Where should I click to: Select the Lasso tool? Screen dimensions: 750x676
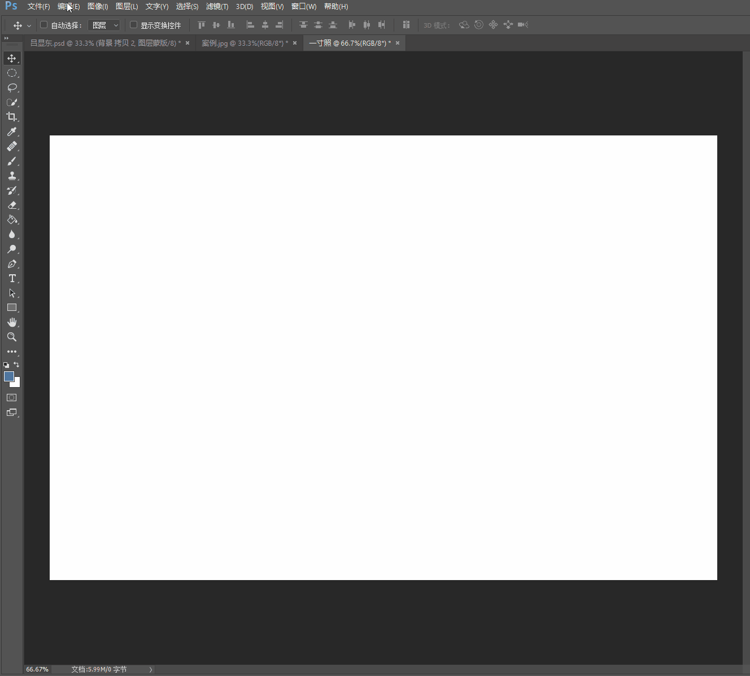pos(12,87)
